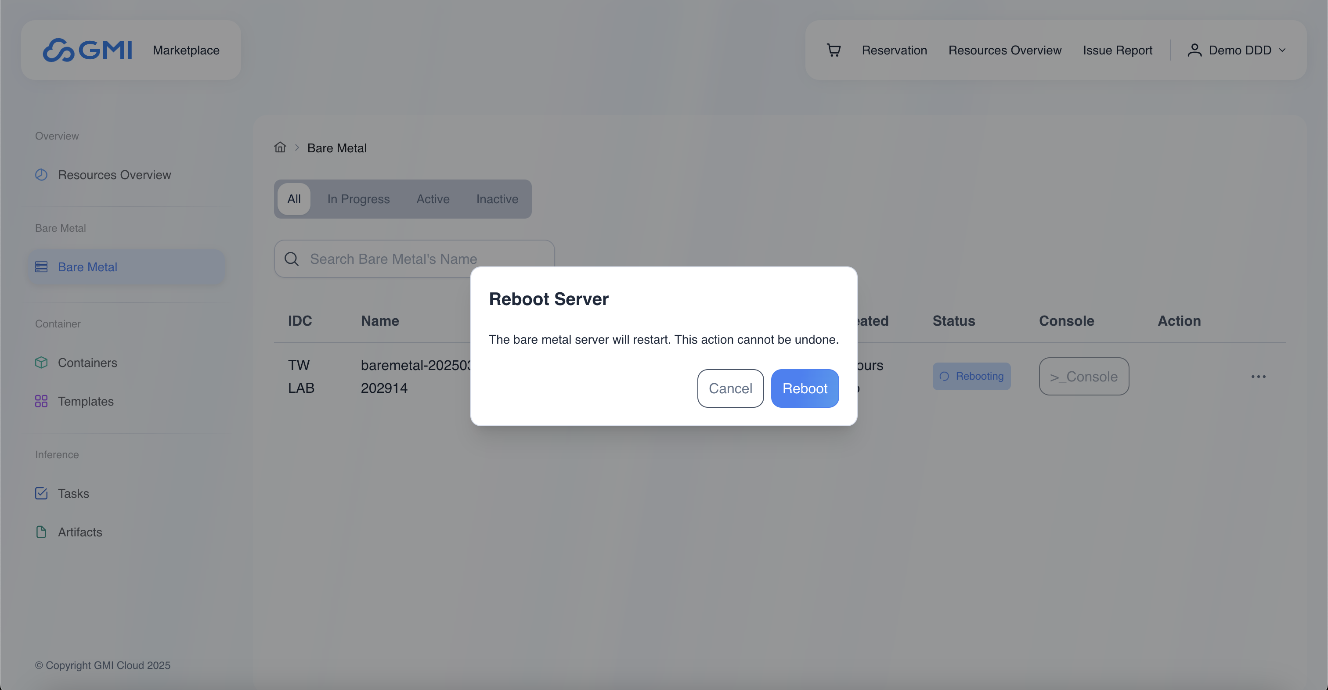Viewport: 1328px width, 690px height.
Task: Click the user profile icon
Action: click(x=1194, y=50)
